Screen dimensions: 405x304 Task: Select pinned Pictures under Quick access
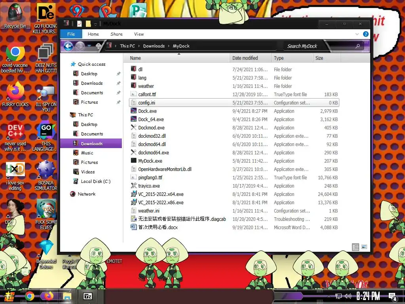point(89,102)
